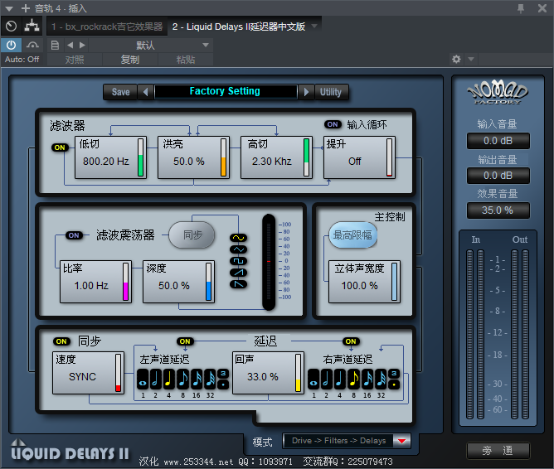Click the 效果音量 35.0 % value field
Viewport: 554px width, 469px height.
tap(498, 210)
